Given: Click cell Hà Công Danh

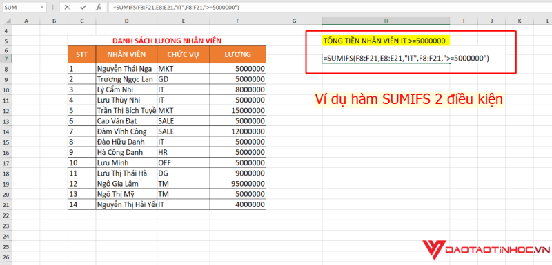Looking at the screenshot, I should 126,153.
